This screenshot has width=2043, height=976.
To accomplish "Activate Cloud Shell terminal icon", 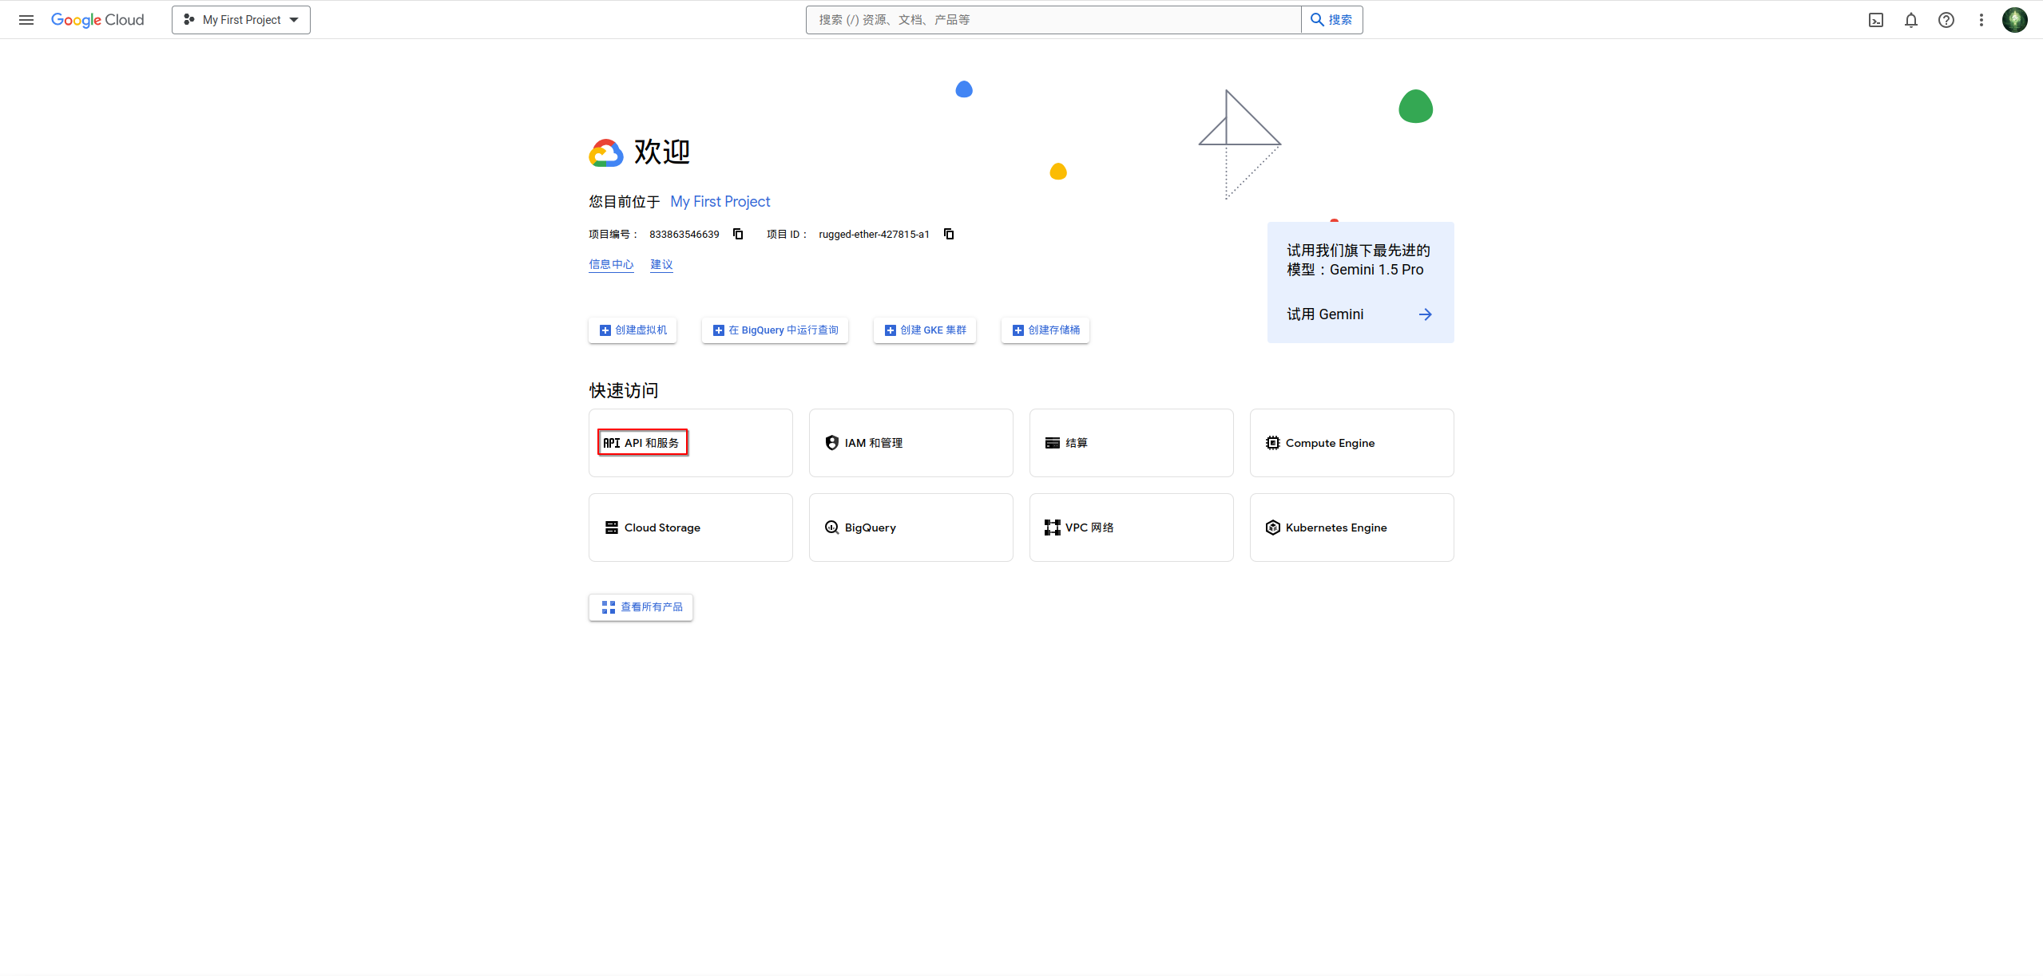I will 1876,20.
